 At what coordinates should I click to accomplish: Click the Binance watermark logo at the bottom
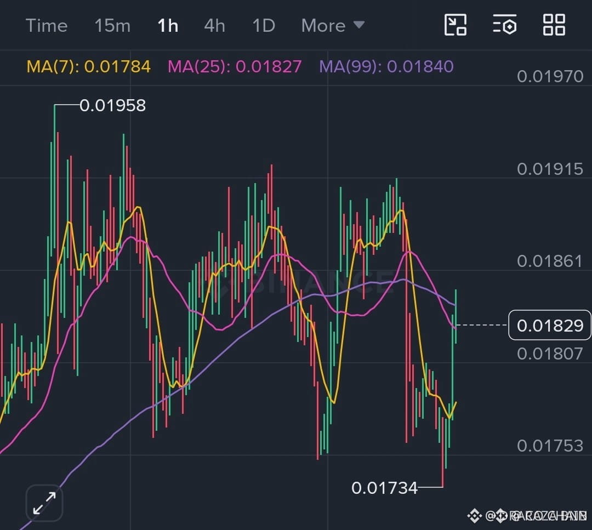click(x=475, y=516)
